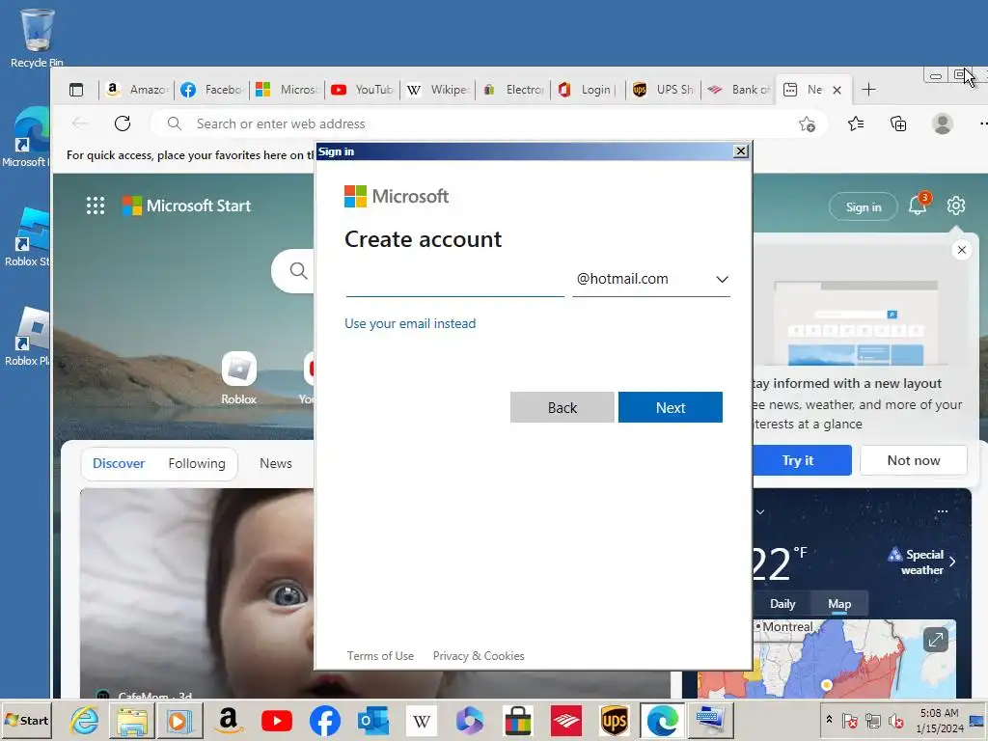Click Use your email instead link
This screenshot has width=988, height=741.
tap(410, 323)
